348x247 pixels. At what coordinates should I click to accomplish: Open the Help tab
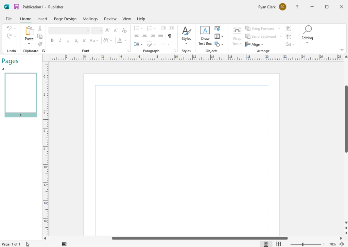(x=141, y=19)
